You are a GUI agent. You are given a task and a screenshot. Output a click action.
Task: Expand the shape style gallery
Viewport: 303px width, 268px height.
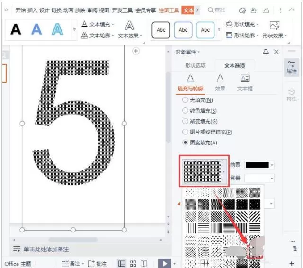pos(219,30)
